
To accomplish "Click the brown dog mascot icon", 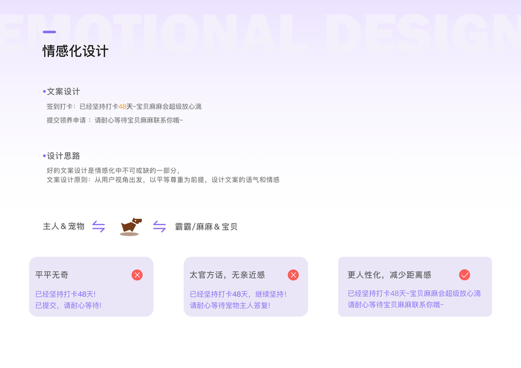I will (x=131, y=227).
